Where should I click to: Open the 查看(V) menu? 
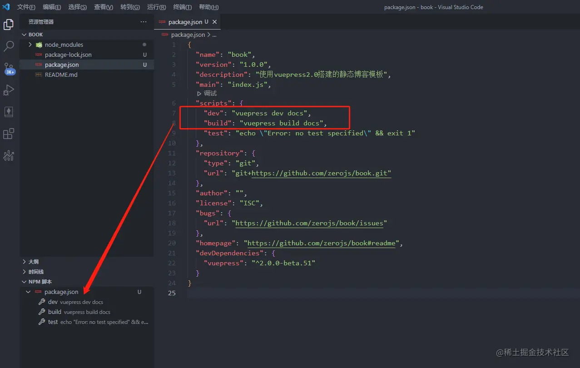click(104, 7)
